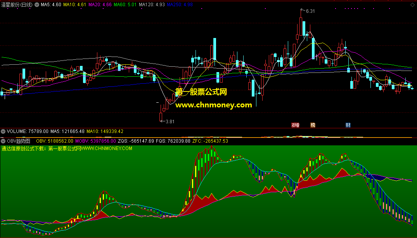Click the MA10: 4.61 indicator value

click(x=75, y=5)
